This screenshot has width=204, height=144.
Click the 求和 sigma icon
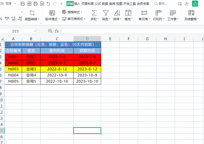[94, 13]
